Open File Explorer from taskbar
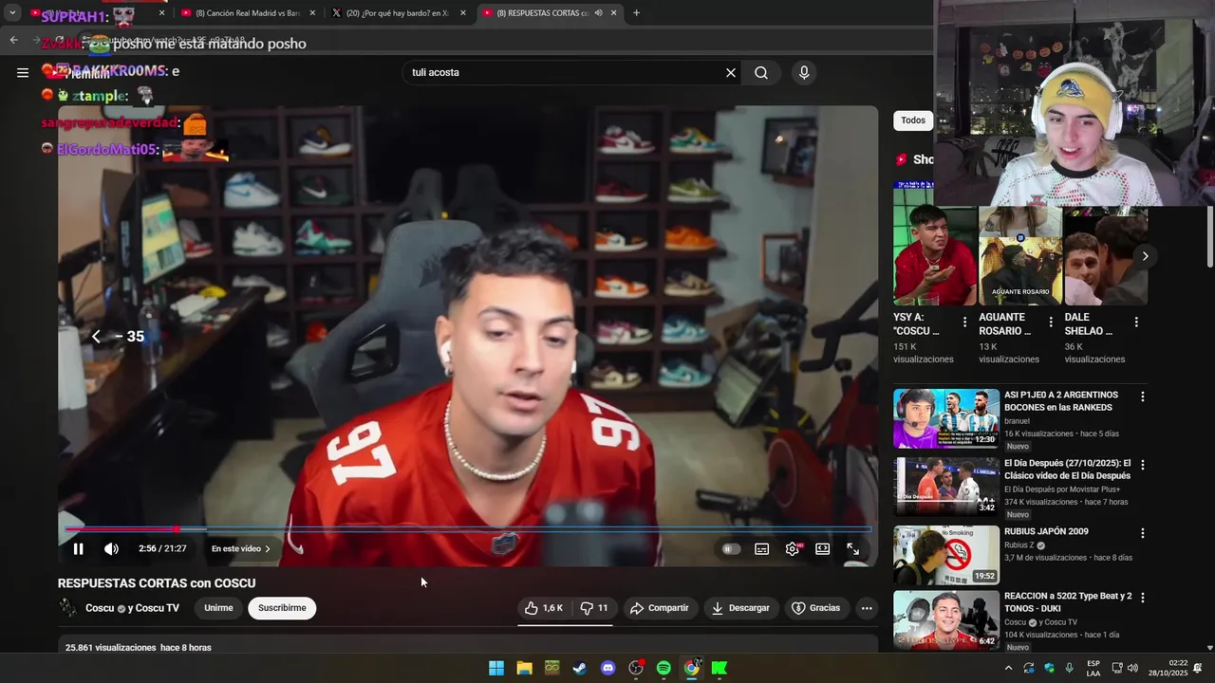Screen dimensions: 1215x683 coord(524,668)
